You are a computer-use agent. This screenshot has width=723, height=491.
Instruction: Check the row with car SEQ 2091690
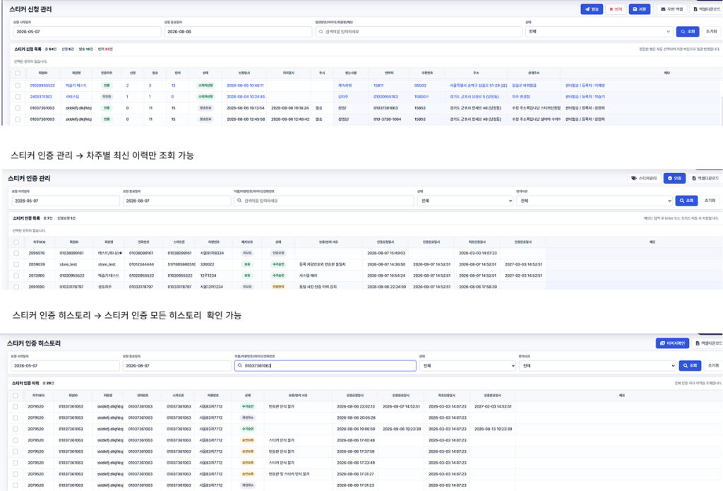(16, 287)
